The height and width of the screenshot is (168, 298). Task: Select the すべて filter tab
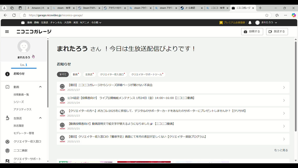tap(63, 74)
